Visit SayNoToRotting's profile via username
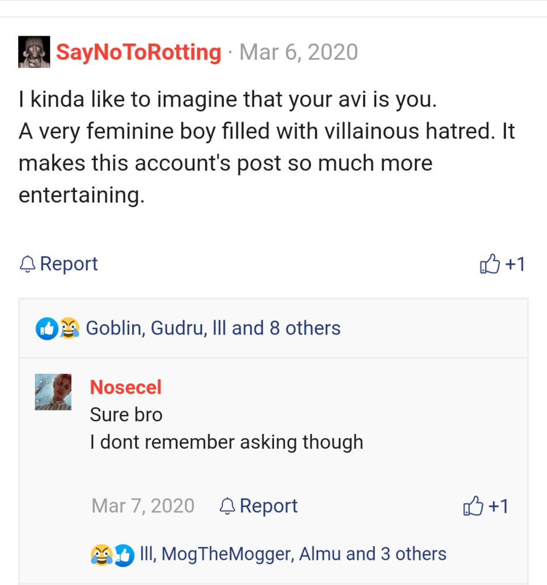The width and height of the screenshot is (547, 585). coord(139,52)
